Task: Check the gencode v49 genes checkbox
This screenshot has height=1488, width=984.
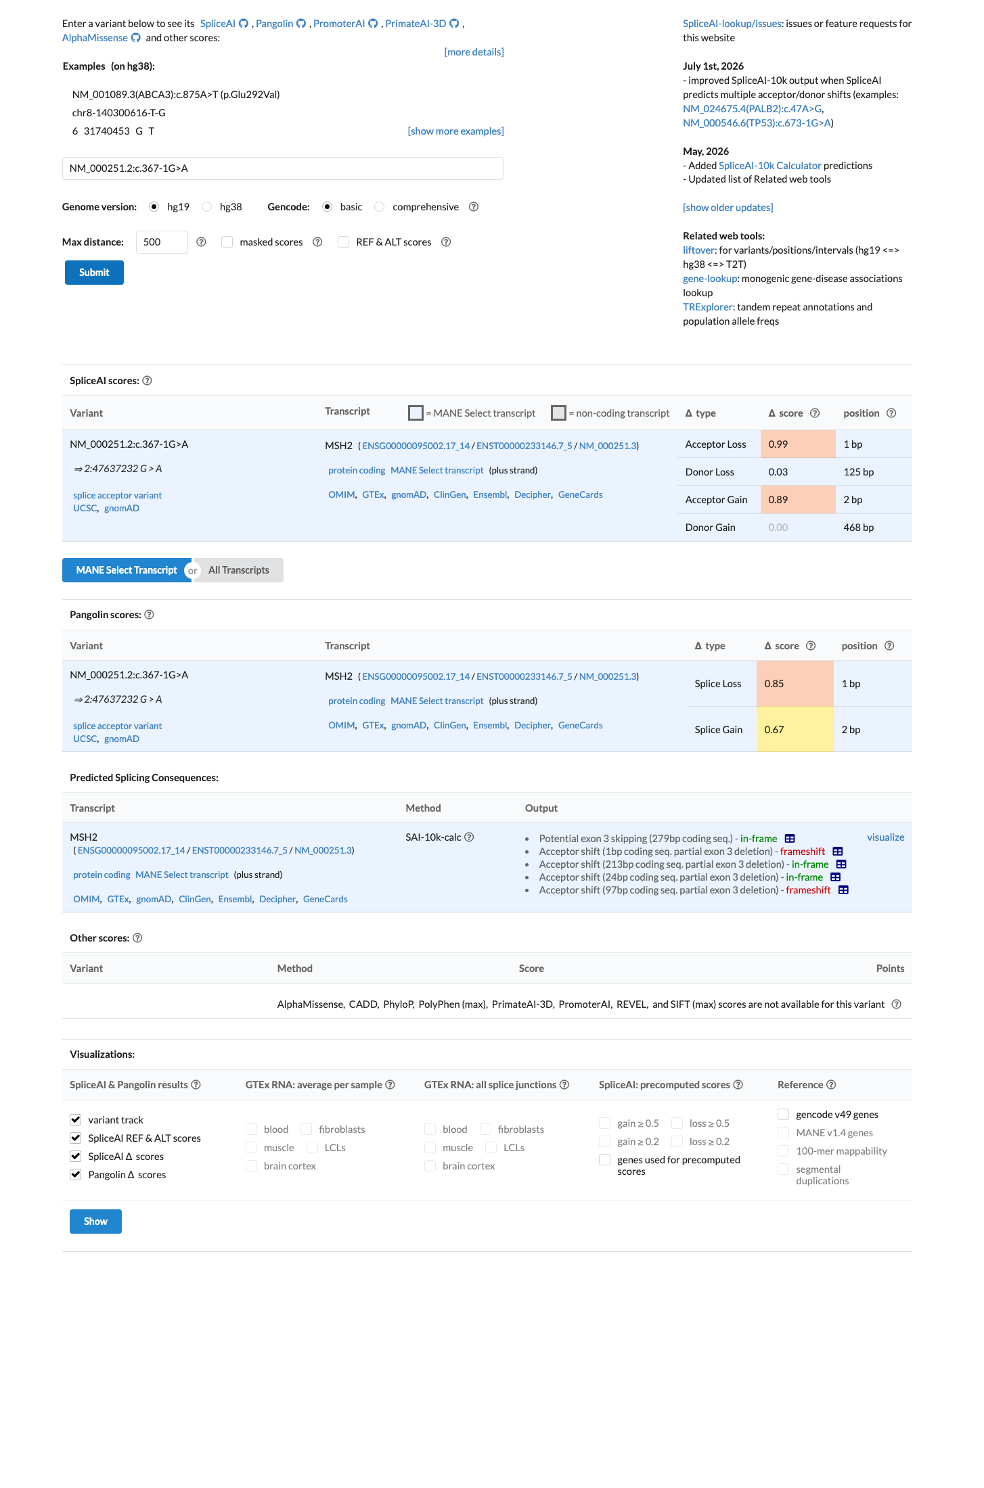Action: [784, 1114]
